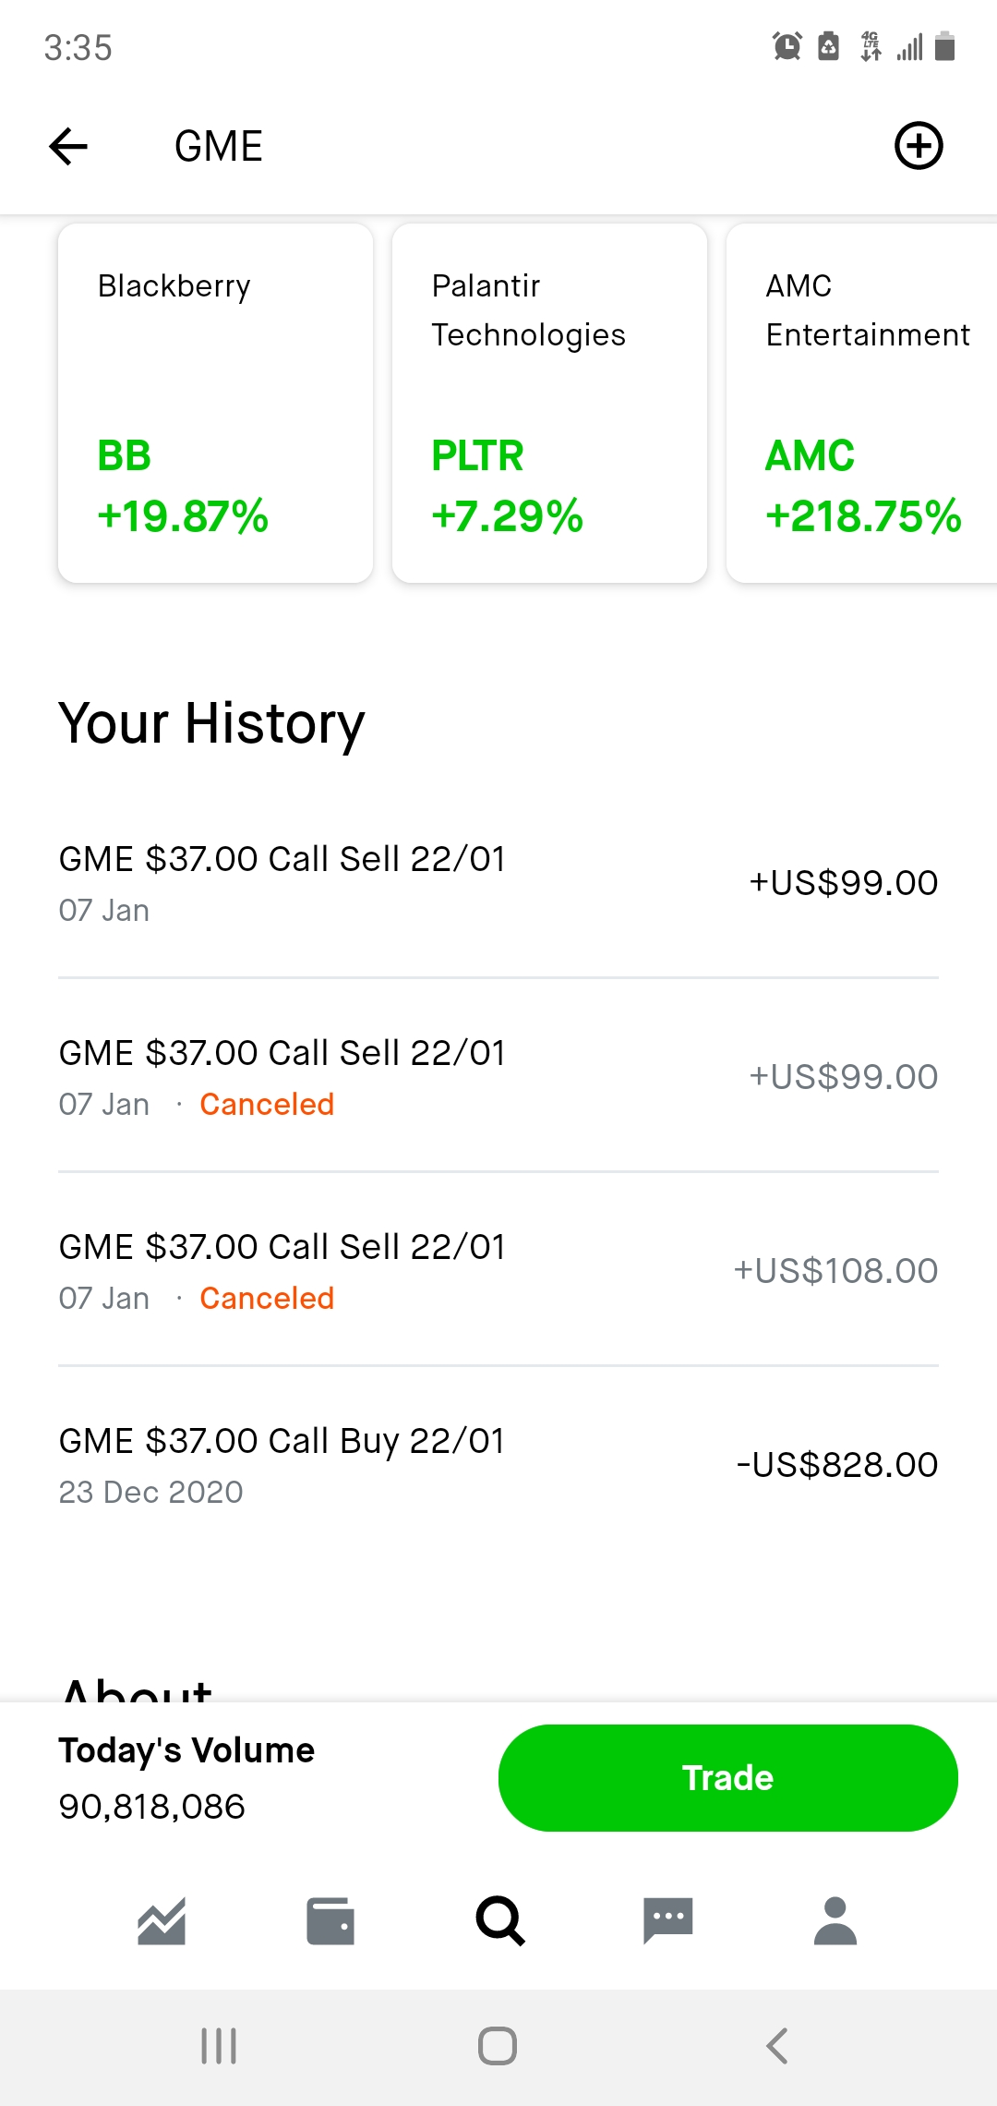Tap Android recent apps button
Screen dimensions: 997x2106
219,2046
